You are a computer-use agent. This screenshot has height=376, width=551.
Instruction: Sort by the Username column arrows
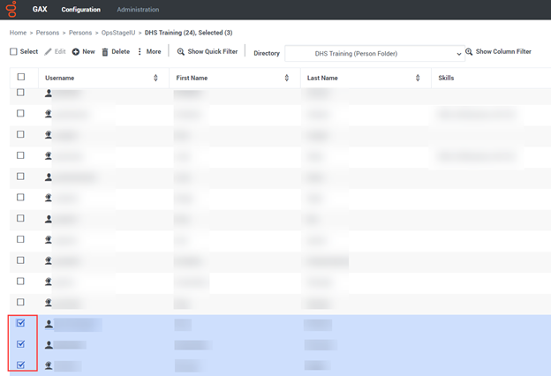point(155,79)
